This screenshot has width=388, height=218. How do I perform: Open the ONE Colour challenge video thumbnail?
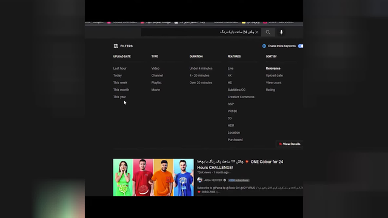[153, 177]
